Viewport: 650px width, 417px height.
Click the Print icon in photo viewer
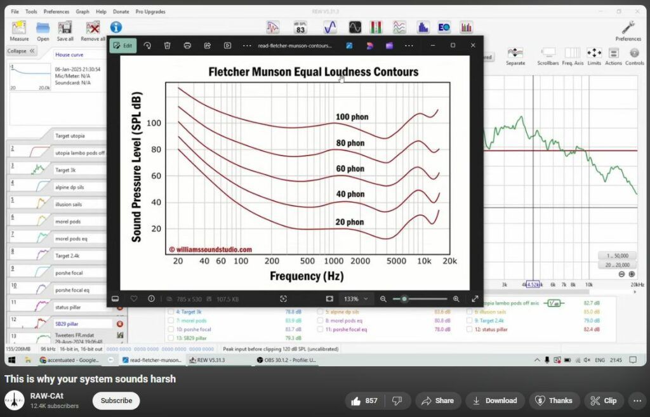187,46
